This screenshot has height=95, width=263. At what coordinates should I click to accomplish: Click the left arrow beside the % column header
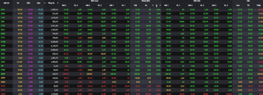pyautogui.click(x=153, y=5)
